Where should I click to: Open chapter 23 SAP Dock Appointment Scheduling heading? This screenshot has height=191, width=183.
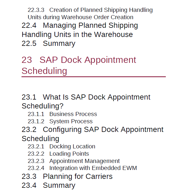coord(79,65)
